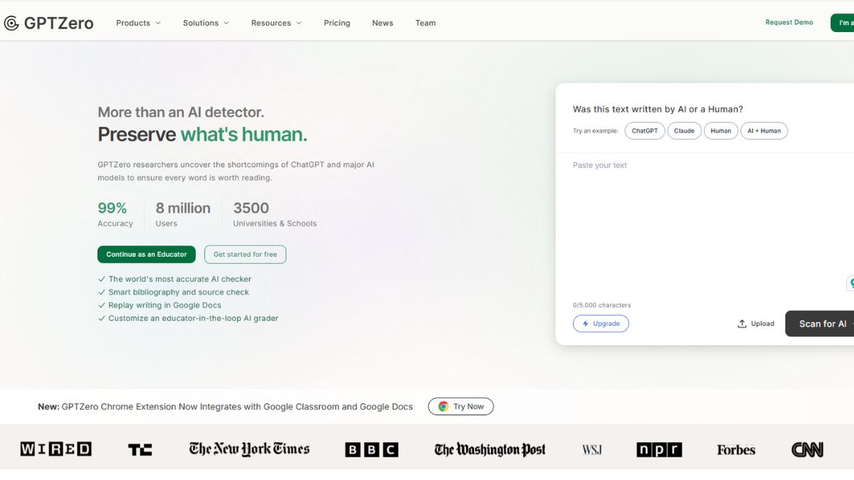This screenshot has width=854, height=480.
Task: Click the 8 million Users statistic
Action: coord(183,214)
